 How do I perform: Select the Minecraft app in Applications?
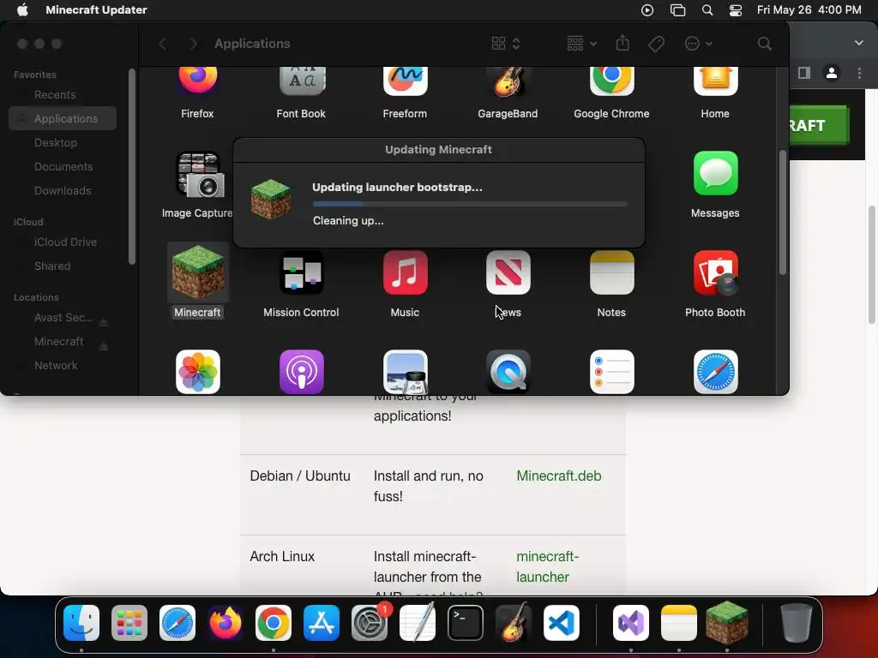(x=198, y=272)
